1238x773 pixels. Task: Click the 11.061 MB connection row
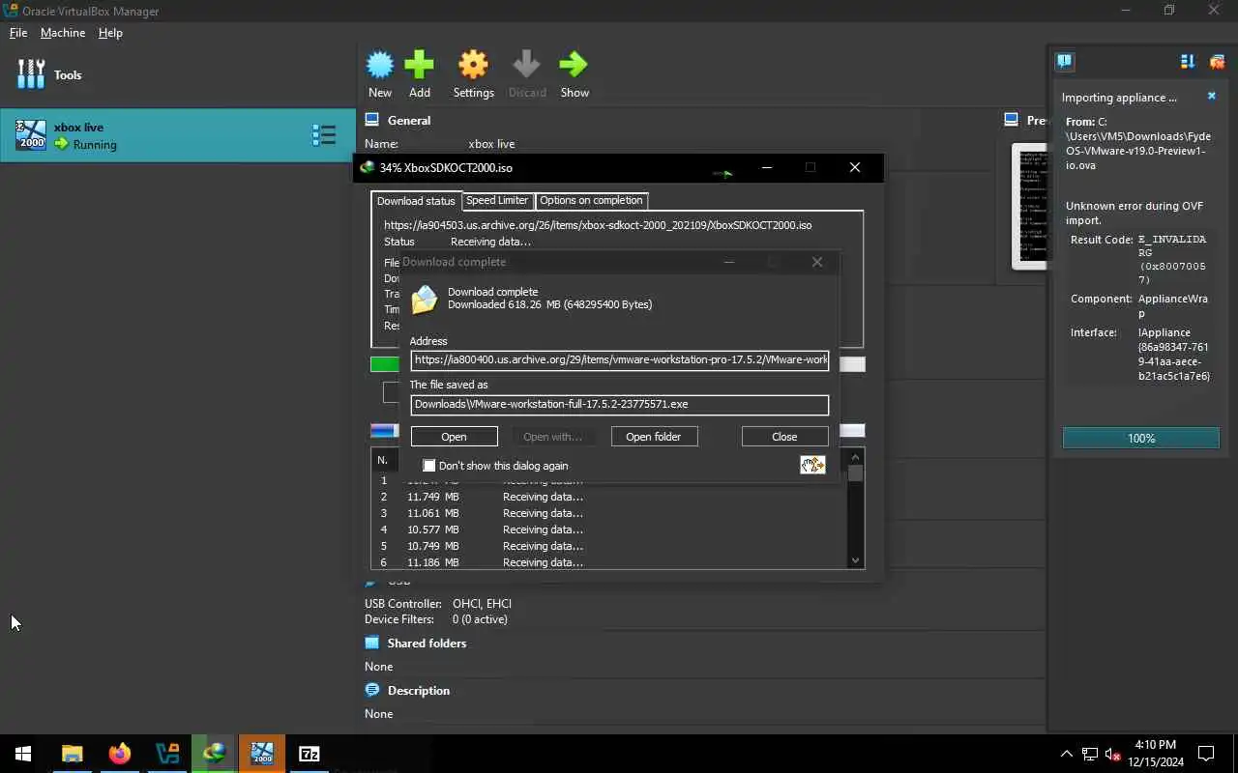pos(609,513)
